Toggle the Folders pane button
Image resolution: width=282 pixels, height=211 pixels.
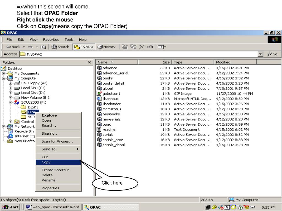(84, 47)
